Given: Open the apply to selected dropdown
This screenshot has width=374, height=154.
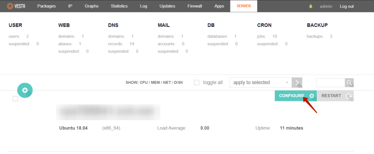Looking at the screenshot, I should 260,83.
